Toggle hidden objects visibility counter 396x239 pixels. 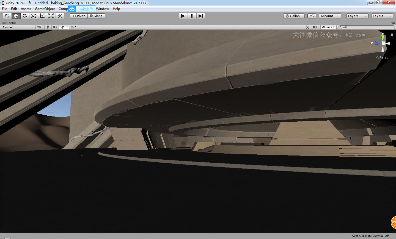tap(73, 27)
